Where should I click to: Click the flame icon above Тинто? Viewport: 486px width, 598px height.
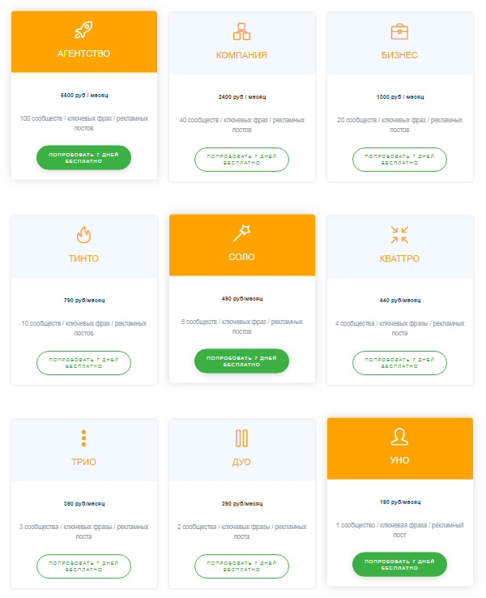pyautogui.click(x=83, y=235)
